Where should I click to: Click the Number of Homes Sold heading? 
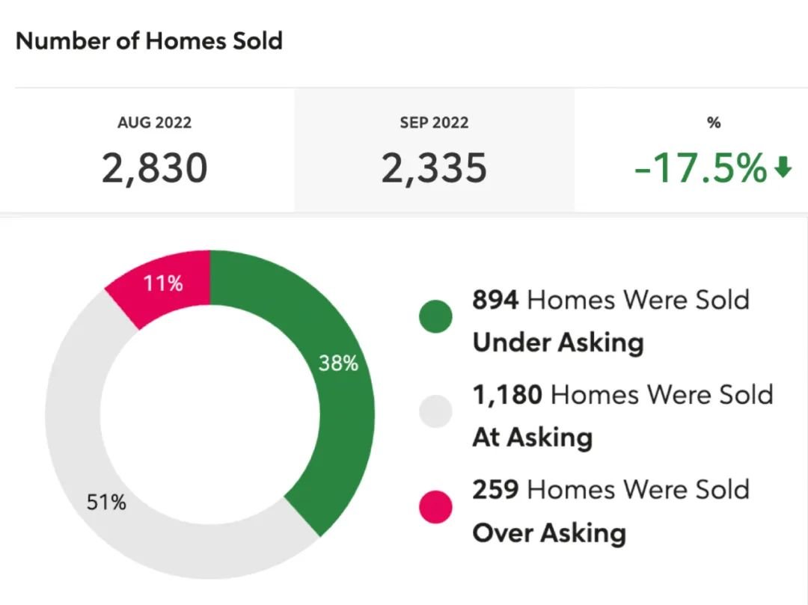tap(149, 40)
